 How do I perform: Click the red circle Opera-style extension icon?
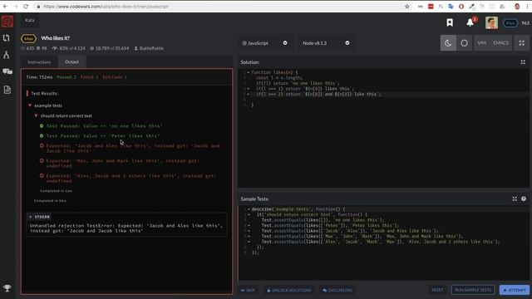tap(461, 7)
